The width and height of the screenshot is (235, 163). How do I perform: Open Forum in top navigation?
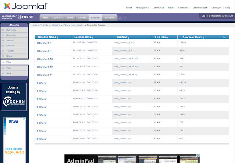click(171, 8)
